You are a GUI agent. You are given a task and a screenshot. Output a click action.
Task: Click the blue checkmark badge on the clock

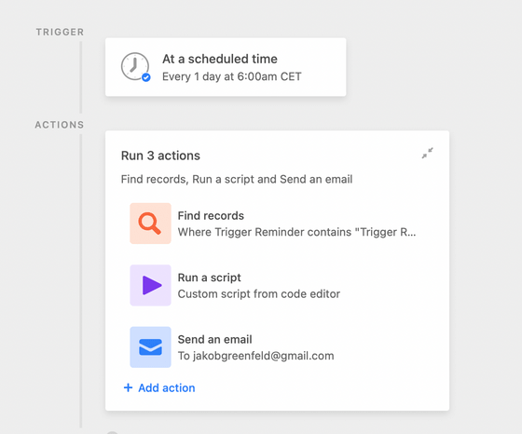point(145,77)
